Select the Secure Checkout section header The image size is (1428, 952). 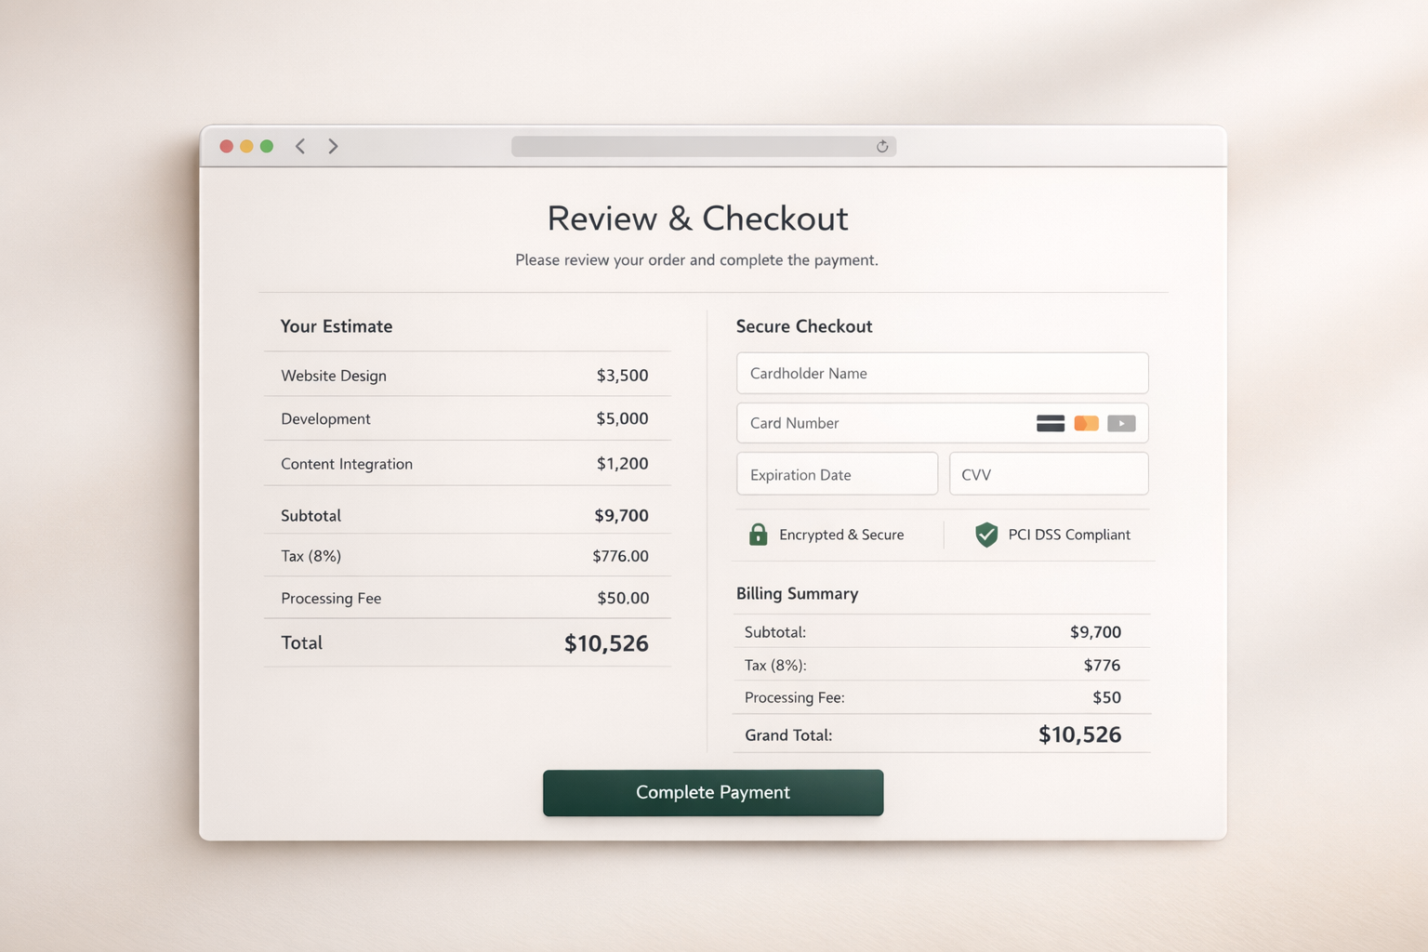coord(804,326)
